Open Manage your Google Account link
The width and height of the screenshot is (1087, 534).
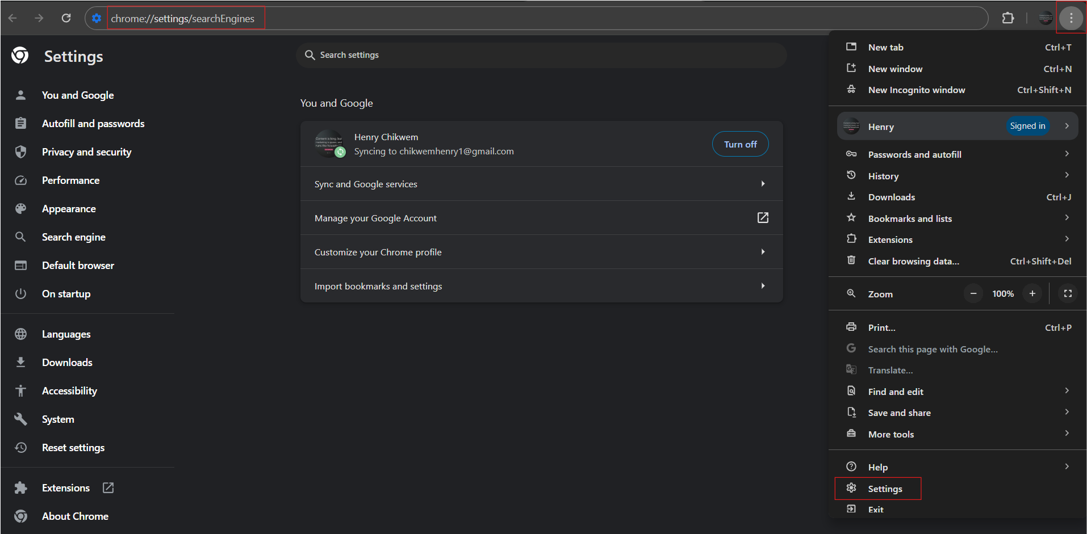tap(542, 218)
